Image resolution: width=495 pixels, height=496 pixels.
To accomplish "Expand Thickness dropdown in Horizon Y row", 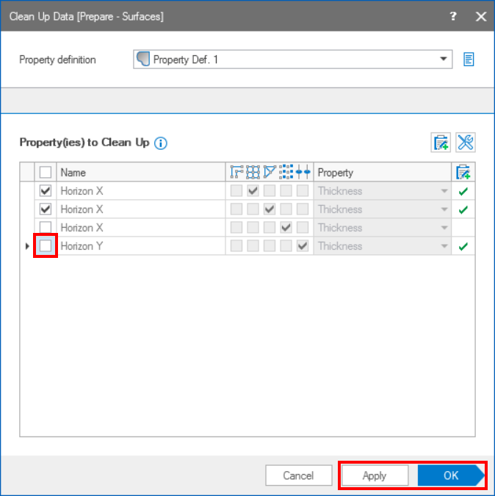I will tap(443, 246).
